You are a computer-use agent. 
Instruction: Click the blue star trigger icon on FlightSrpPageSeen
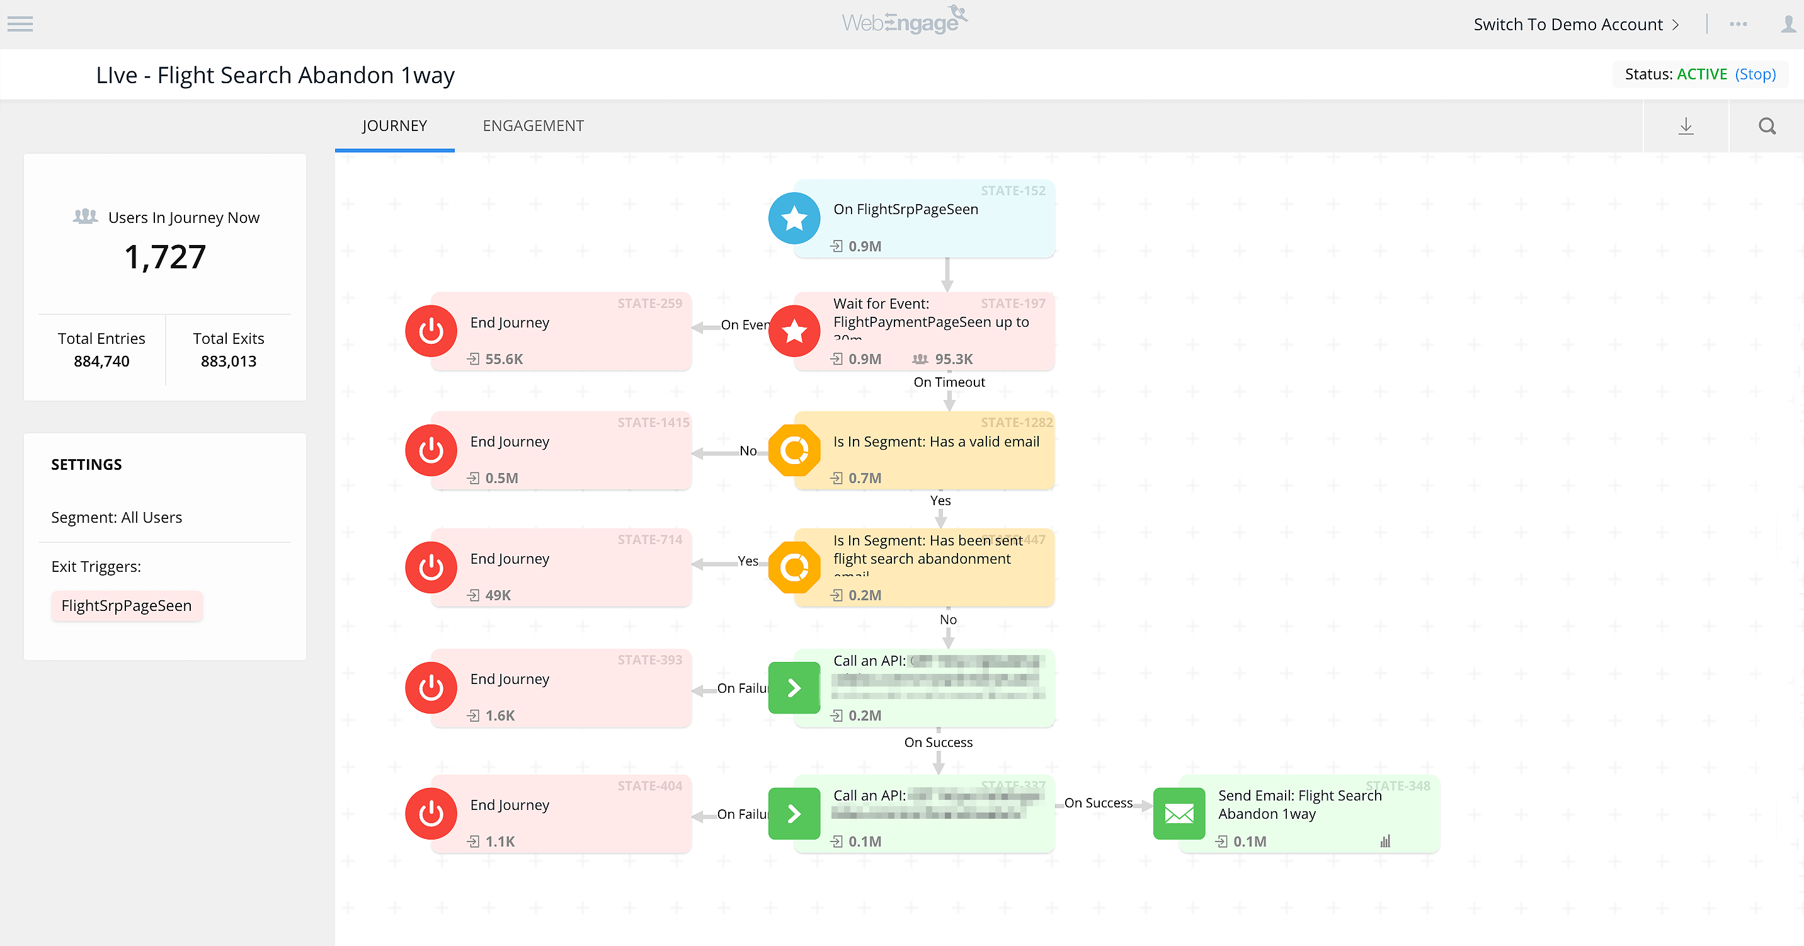click(x=794, y=219)
